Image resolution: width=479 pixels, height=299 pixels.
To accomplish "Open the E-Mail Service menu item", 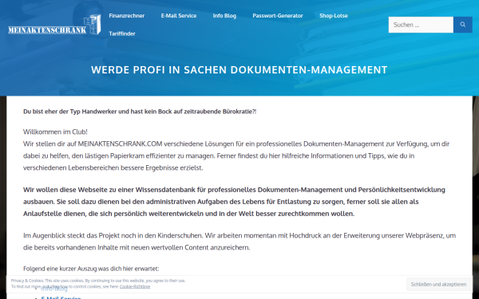I will tap(179, 16).
